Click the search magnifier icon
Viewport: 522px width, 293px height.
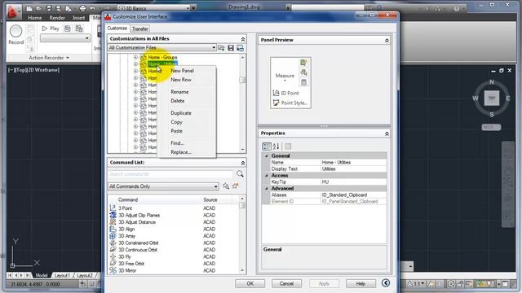pos(240,173)
